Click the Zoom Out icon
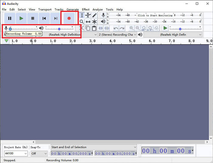 [x=138, y=28]
